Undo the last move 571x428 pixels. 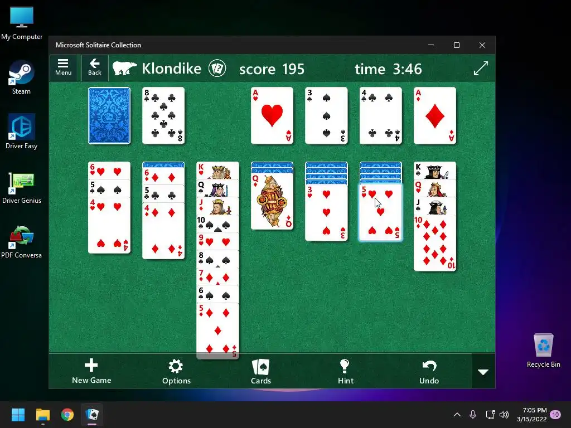point(429,371)
